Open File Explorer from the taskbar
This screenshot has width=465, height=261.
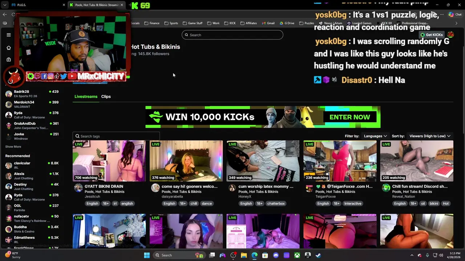pyautogui.click(x=244, y=255)
